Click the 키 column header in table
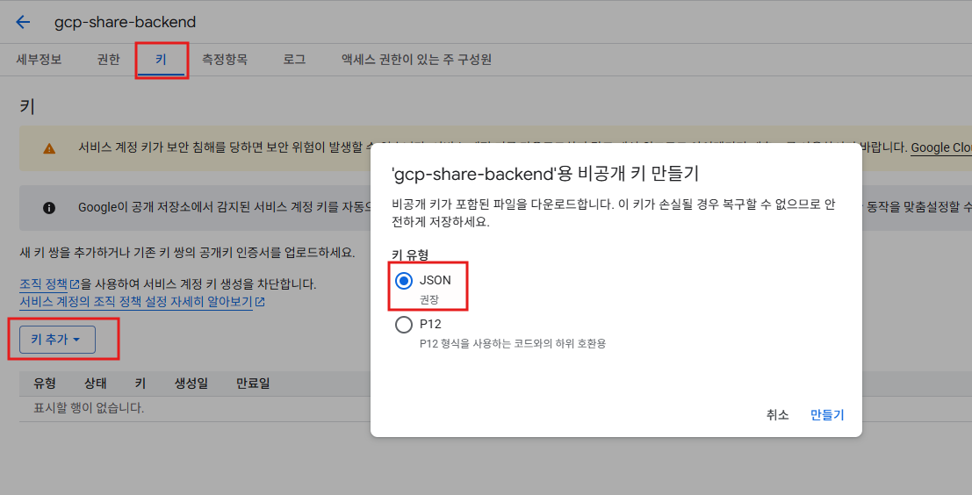Image resolution: width=972 pixels, height=495 pixels. 140,384
